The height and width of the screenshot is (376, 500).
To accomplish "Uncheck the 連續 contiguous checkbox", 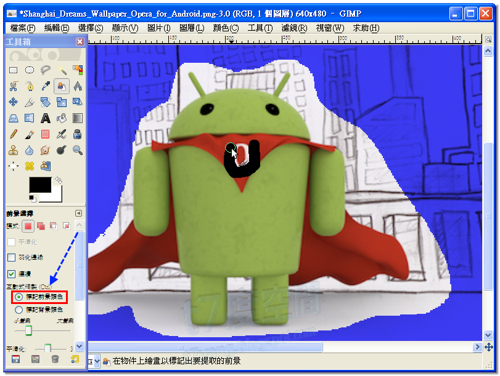I will pos(12,274).
